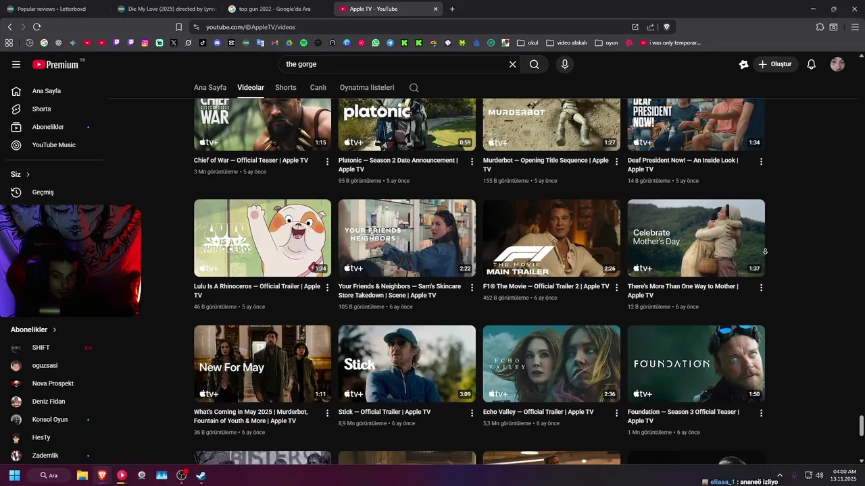
Task: Open 'Foundation — Season 3 Official Teaser' title
Action: 683,416
